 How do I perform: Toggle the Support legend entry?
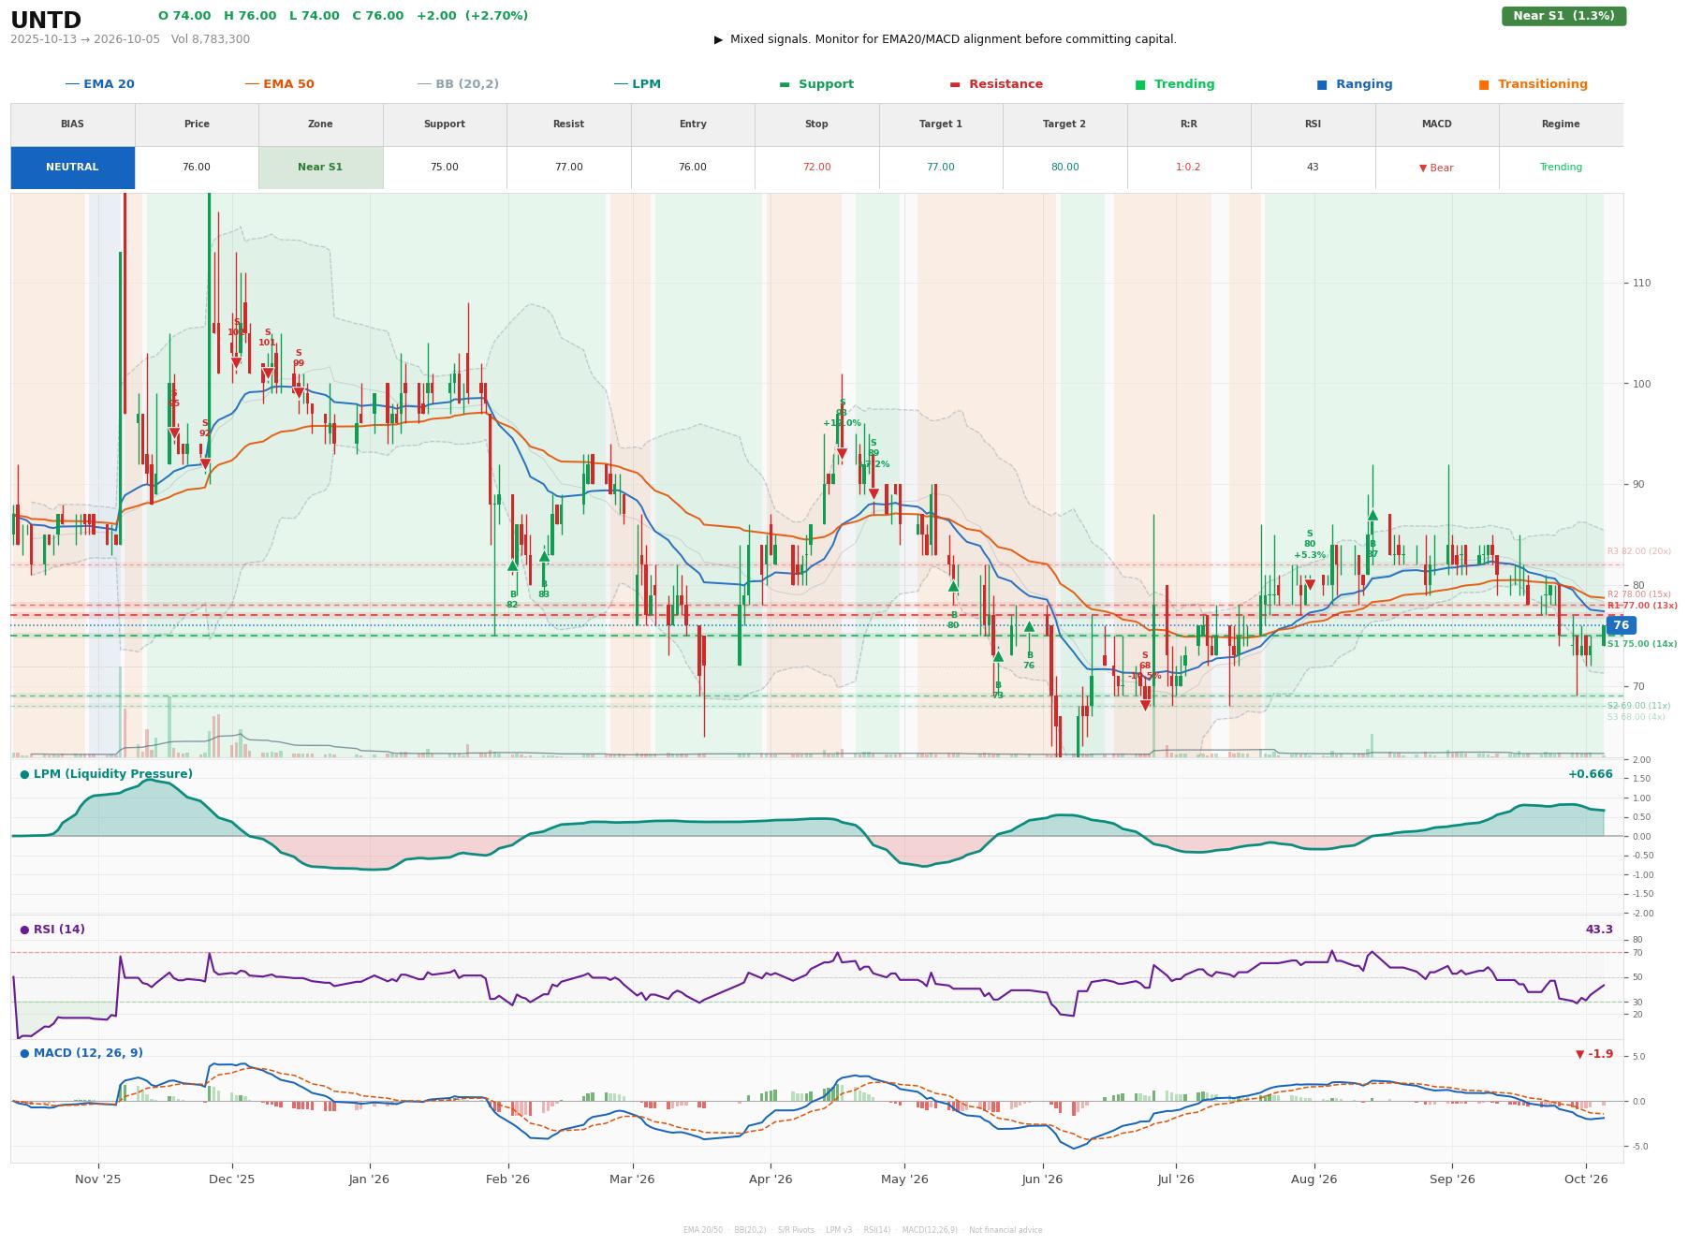click(x=815, y=84)
